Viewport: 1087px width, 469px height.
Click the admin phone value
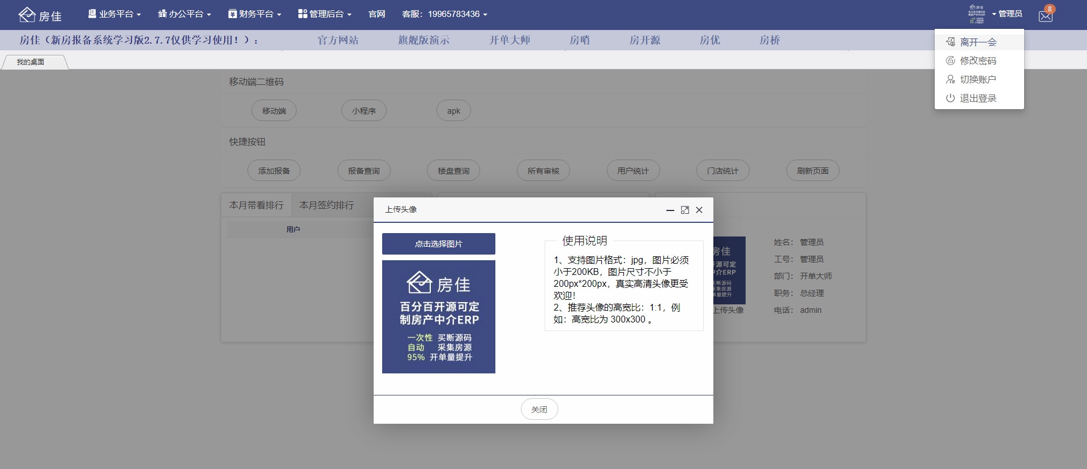(x=811, y=310)
